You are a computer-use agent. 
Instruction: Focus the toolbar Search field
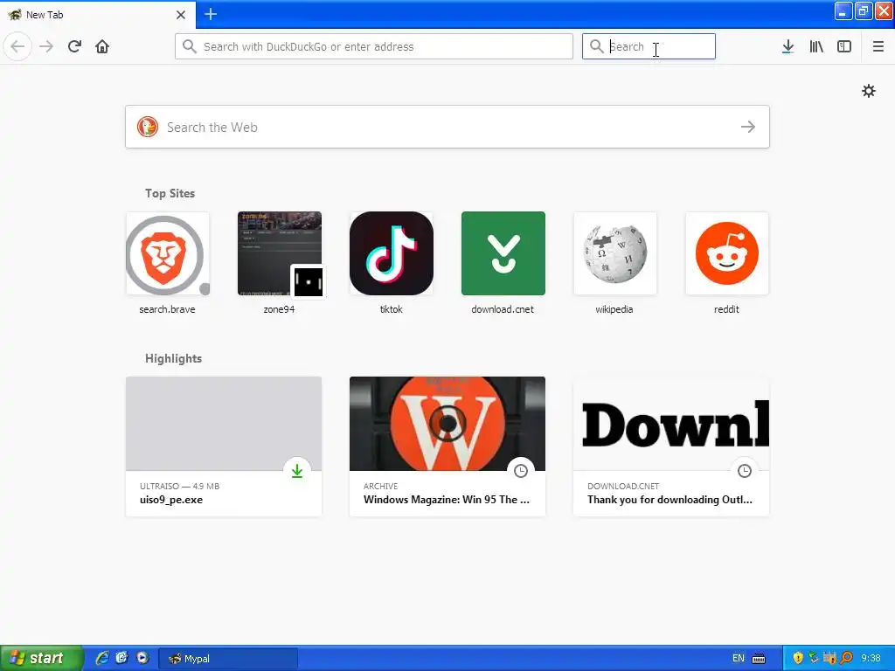(649, 46)
